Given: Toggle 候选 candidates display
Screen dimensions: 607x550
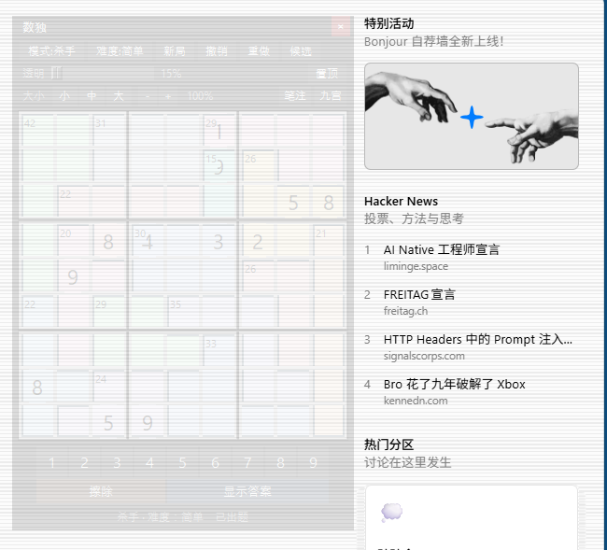Looking at the screenshot, I should (301, 50).
